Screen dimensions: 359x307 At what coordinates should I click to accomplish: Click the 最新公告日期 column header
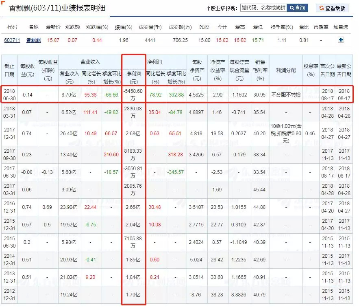(344, 70)
